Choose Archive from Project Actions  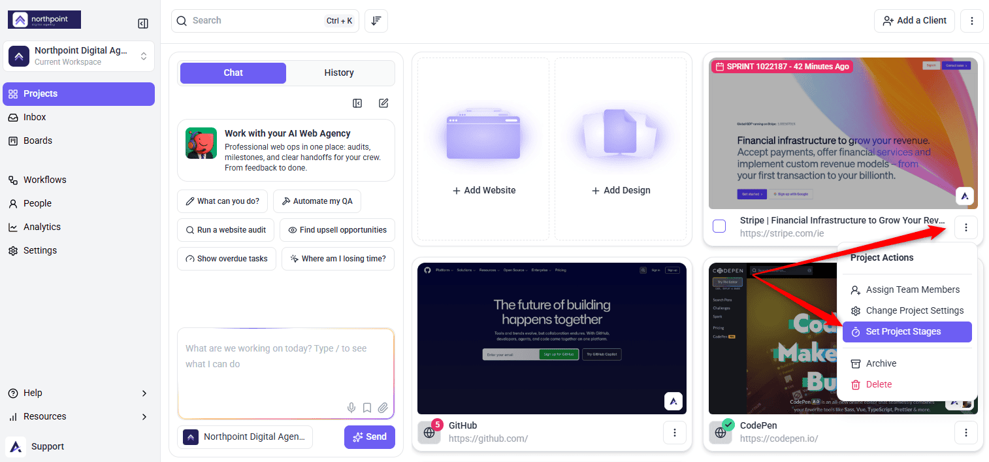coord(907,363)
